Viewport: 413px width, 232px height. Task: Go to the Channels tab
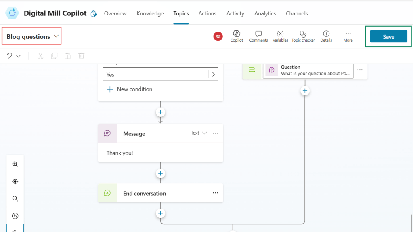297,13
